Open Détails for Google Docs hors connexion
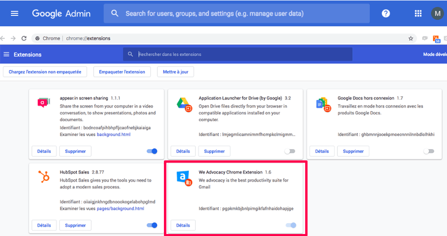The width and height of the screenshot is (447, 236). (x=322, y=151)
